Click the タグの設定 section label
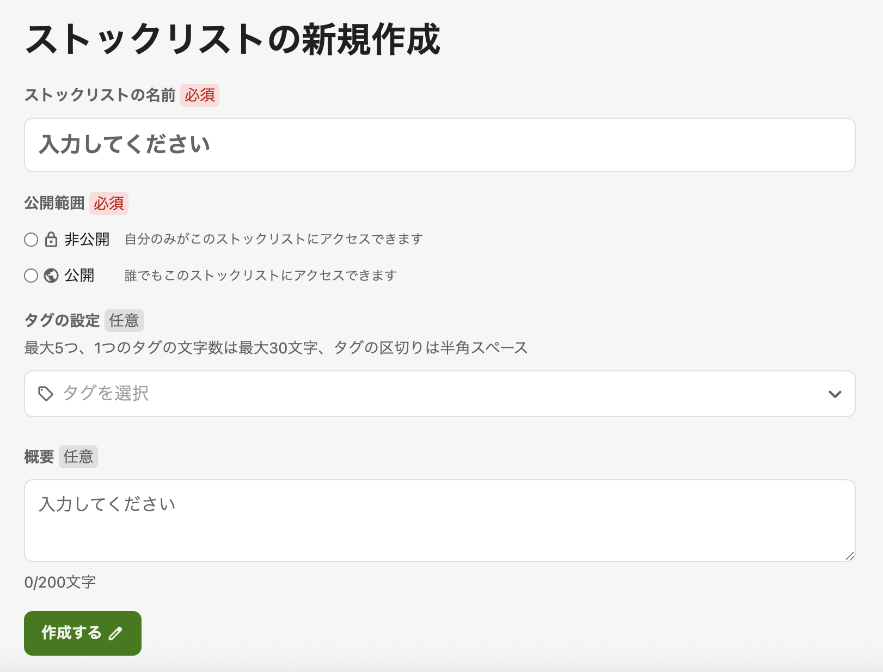 coord(62,321)
